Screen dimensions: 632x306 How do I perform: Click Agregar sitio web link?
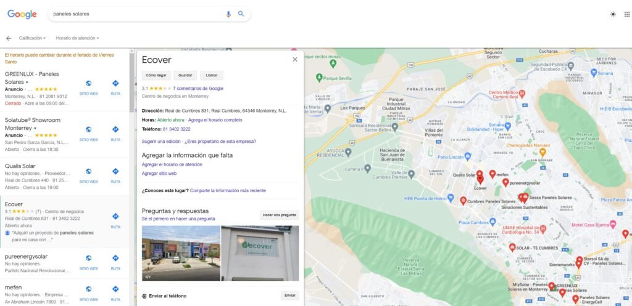point(159,174)
